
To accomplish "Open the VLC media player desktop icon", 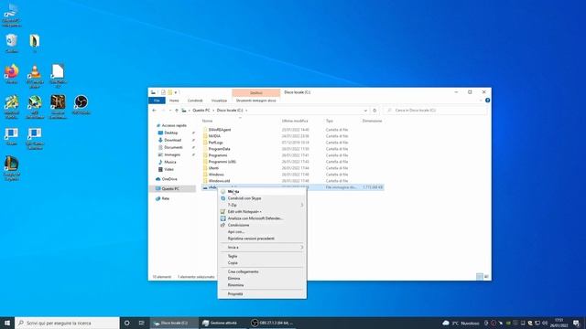I will tap(35, 76).
